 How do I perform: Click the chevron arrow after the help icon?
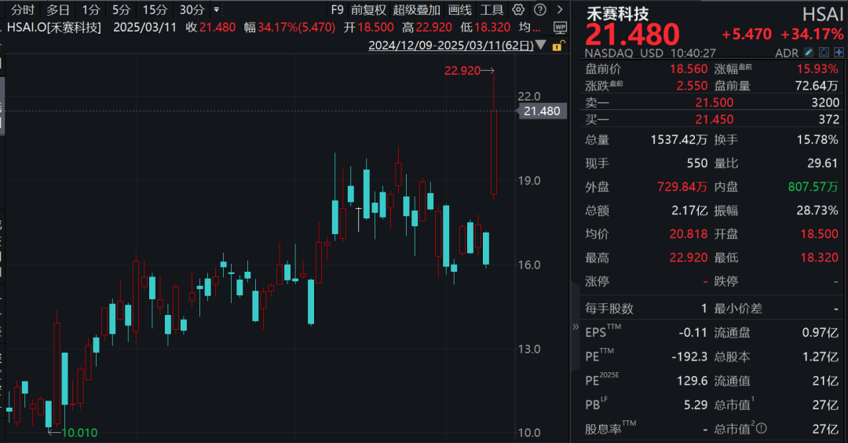pos(560,9)
